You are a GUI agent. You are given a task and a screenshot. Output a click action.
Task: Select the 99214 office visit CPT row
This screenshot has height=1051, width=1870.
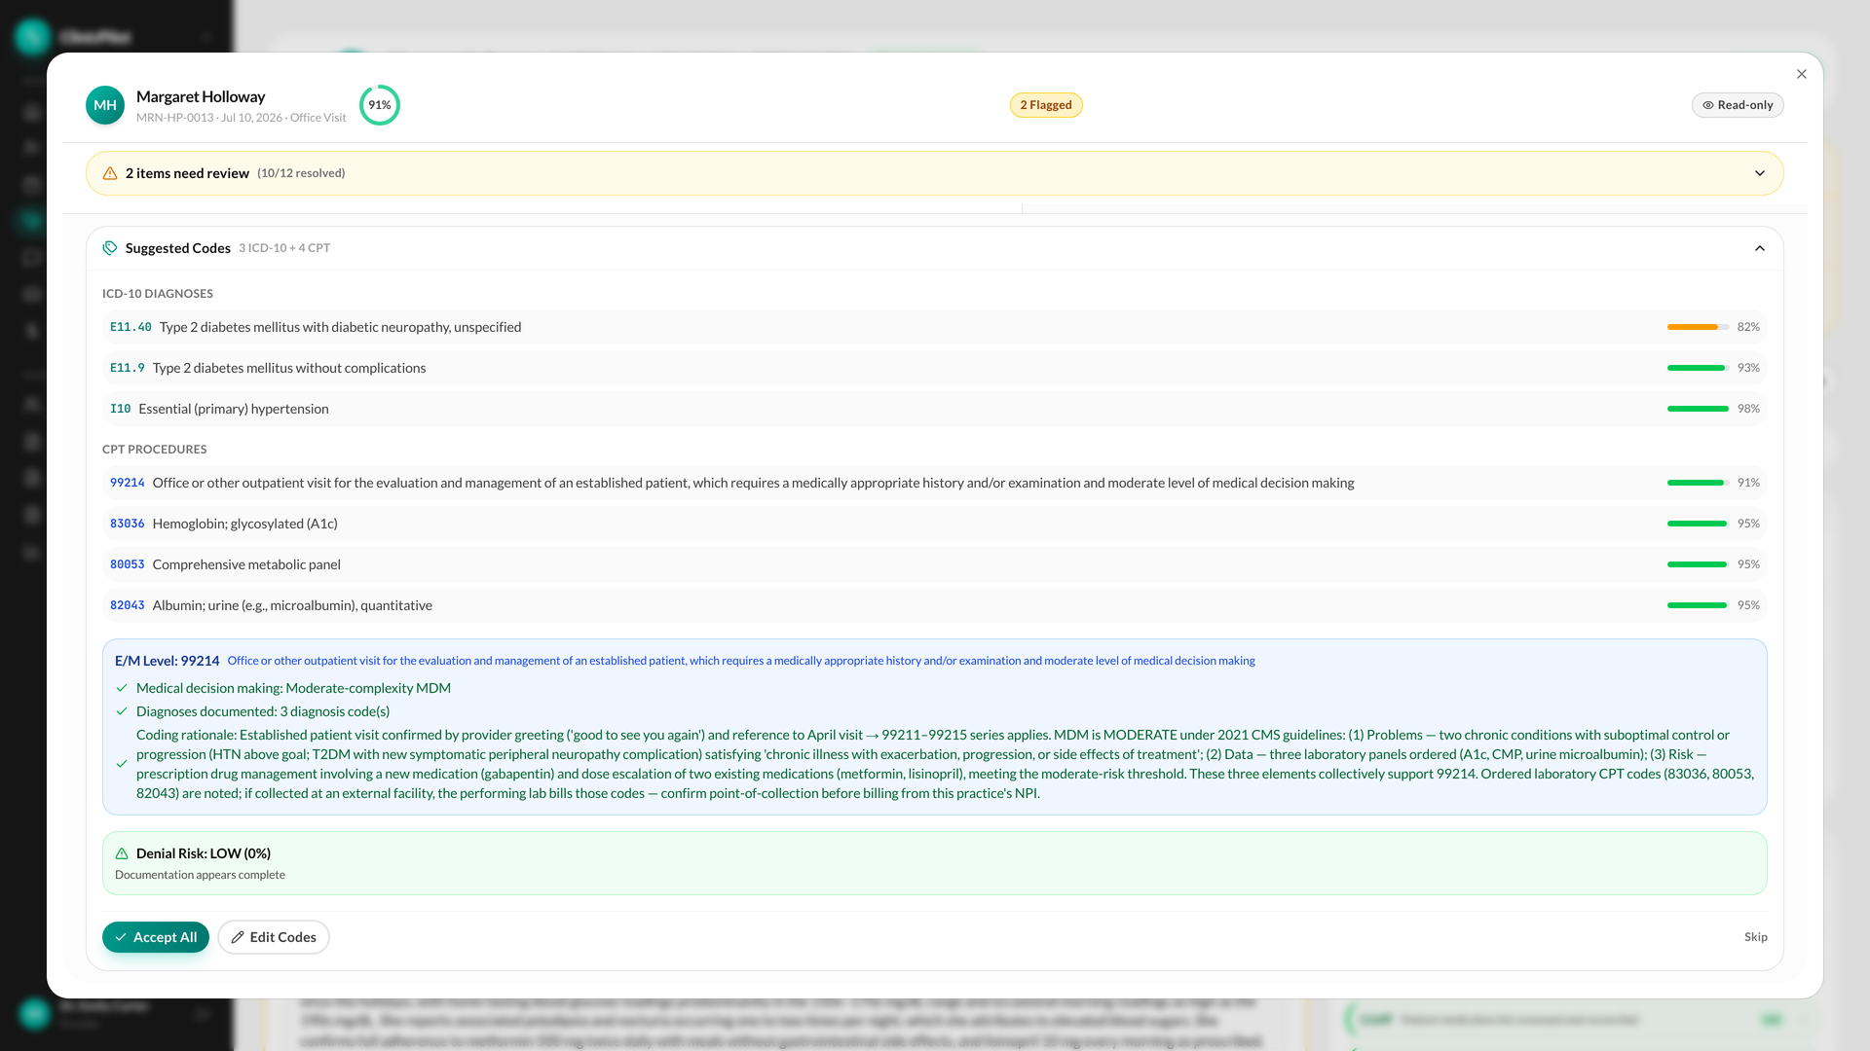935,483
